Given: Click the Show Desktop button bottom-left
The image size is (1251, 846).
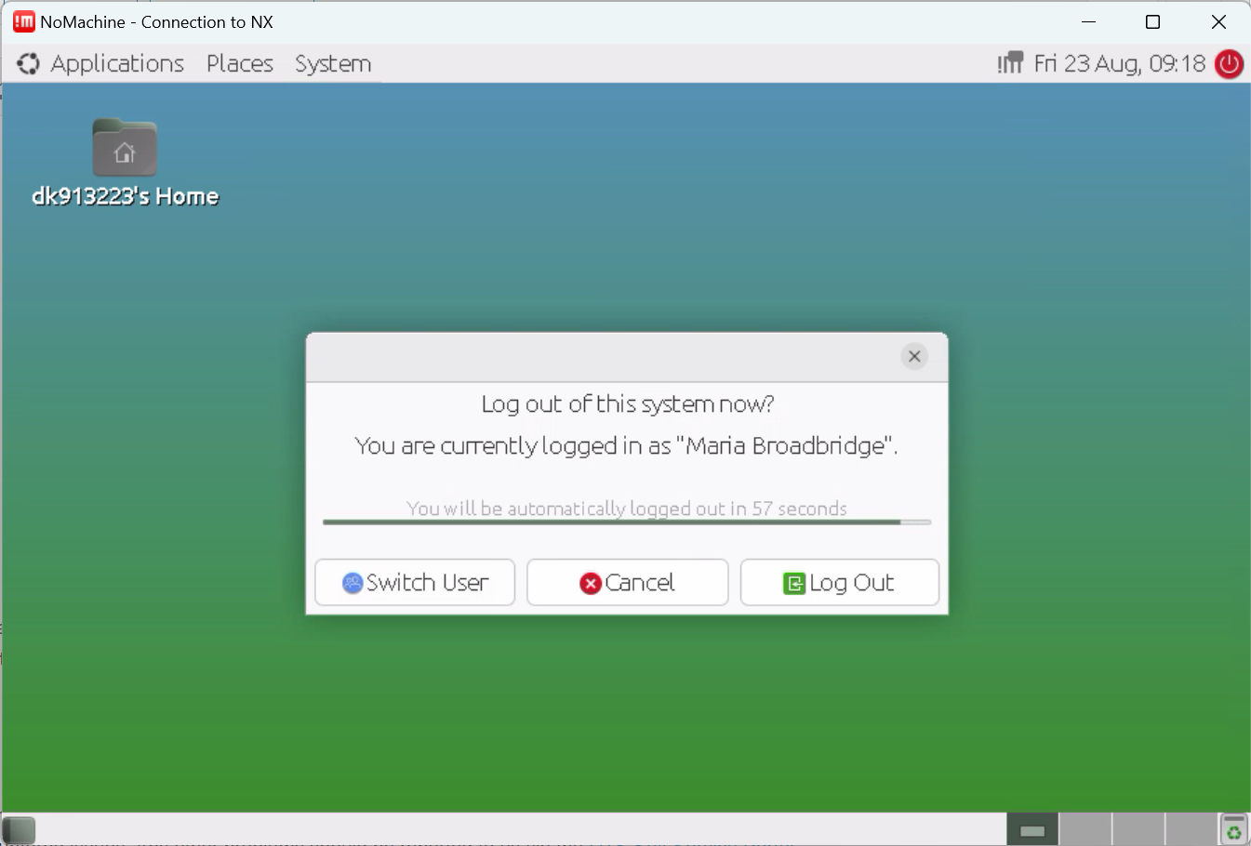Looking at the screenshot, I should [x=19, y=829].
